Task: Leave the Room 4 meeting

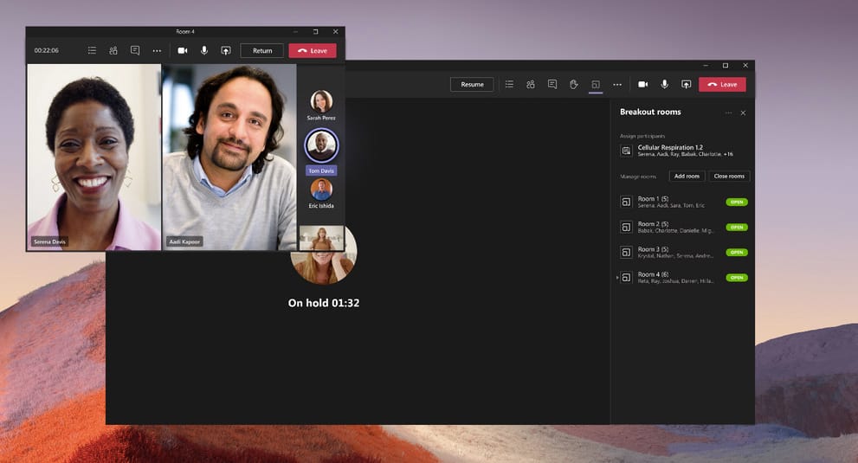Action: pos(313,50)
